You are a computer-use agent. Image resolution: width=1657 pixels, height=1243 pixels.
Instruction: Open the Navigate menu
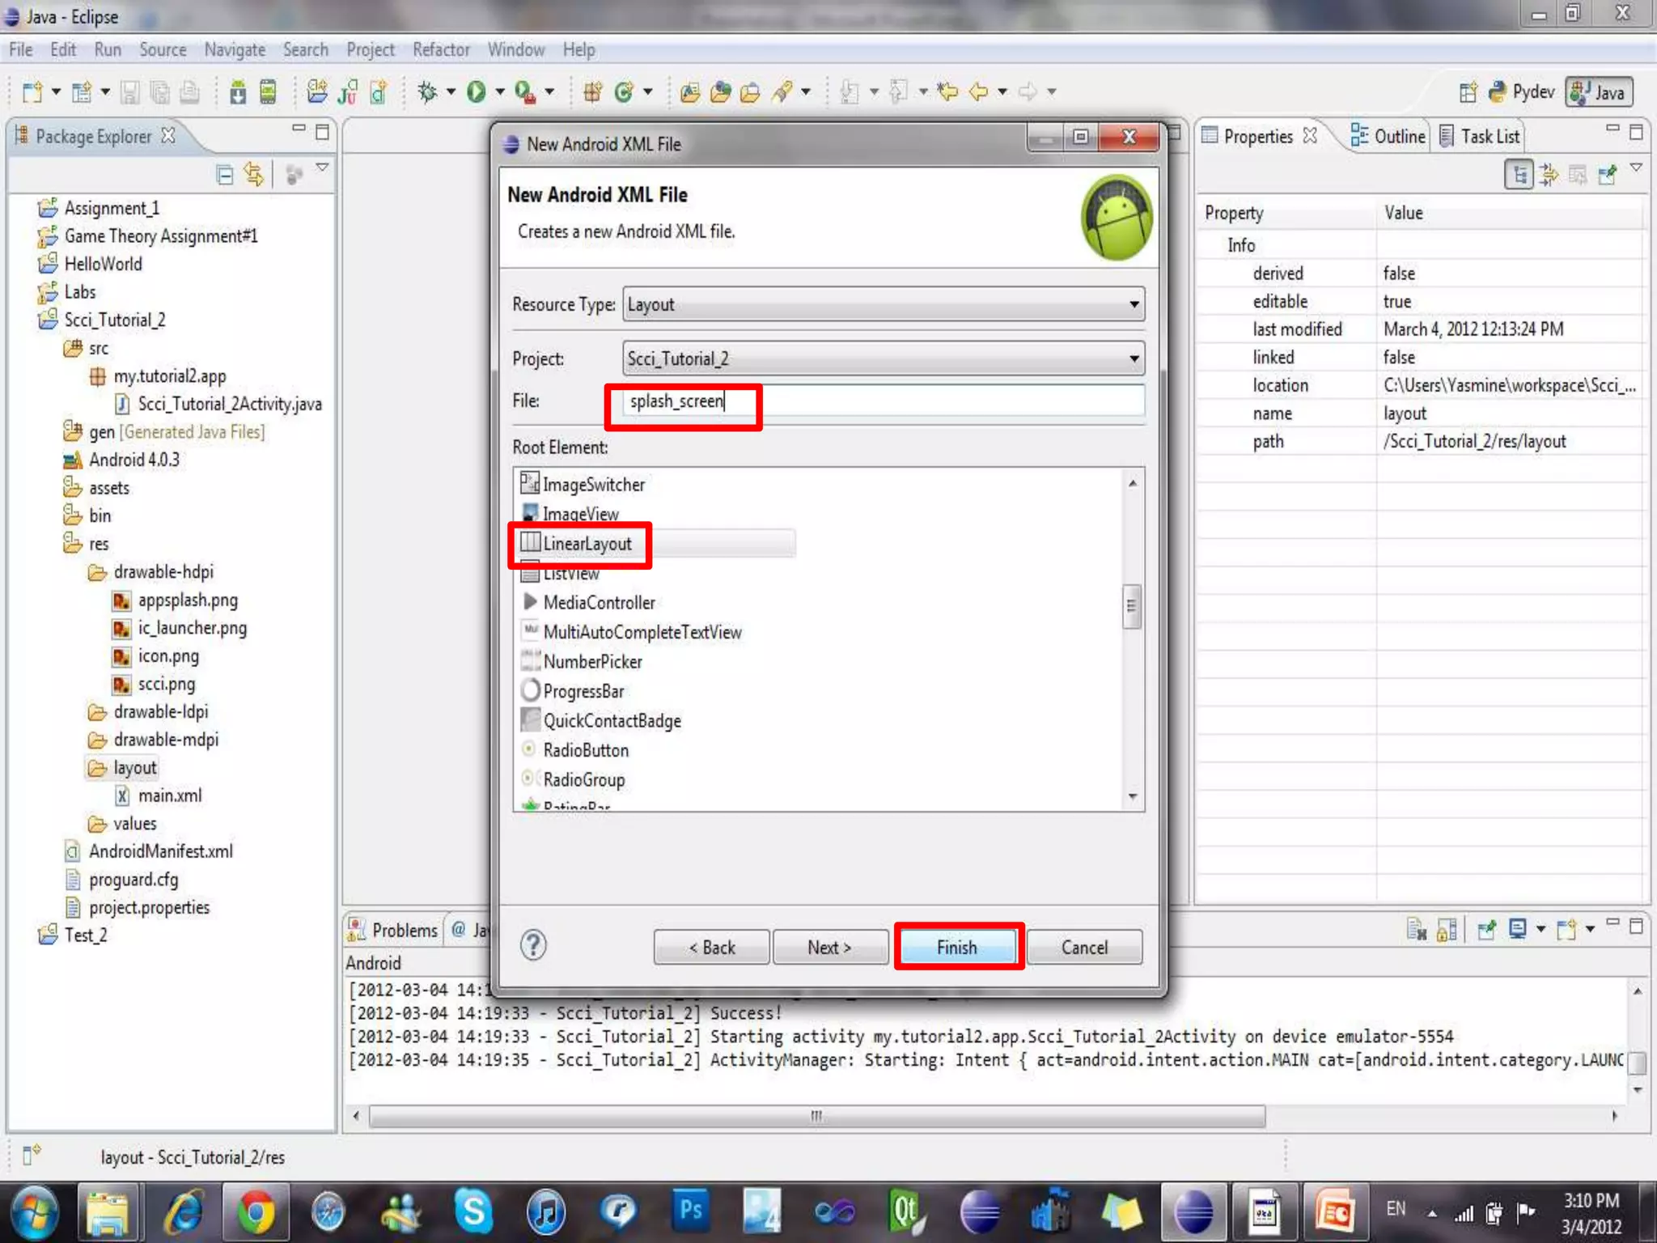click(235, 50)
